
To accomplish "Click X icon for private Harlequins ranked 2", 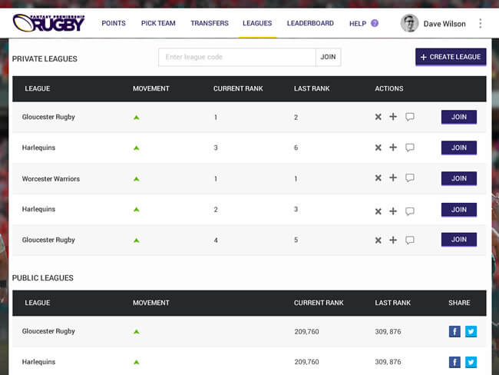I will (x=378, y=211).
